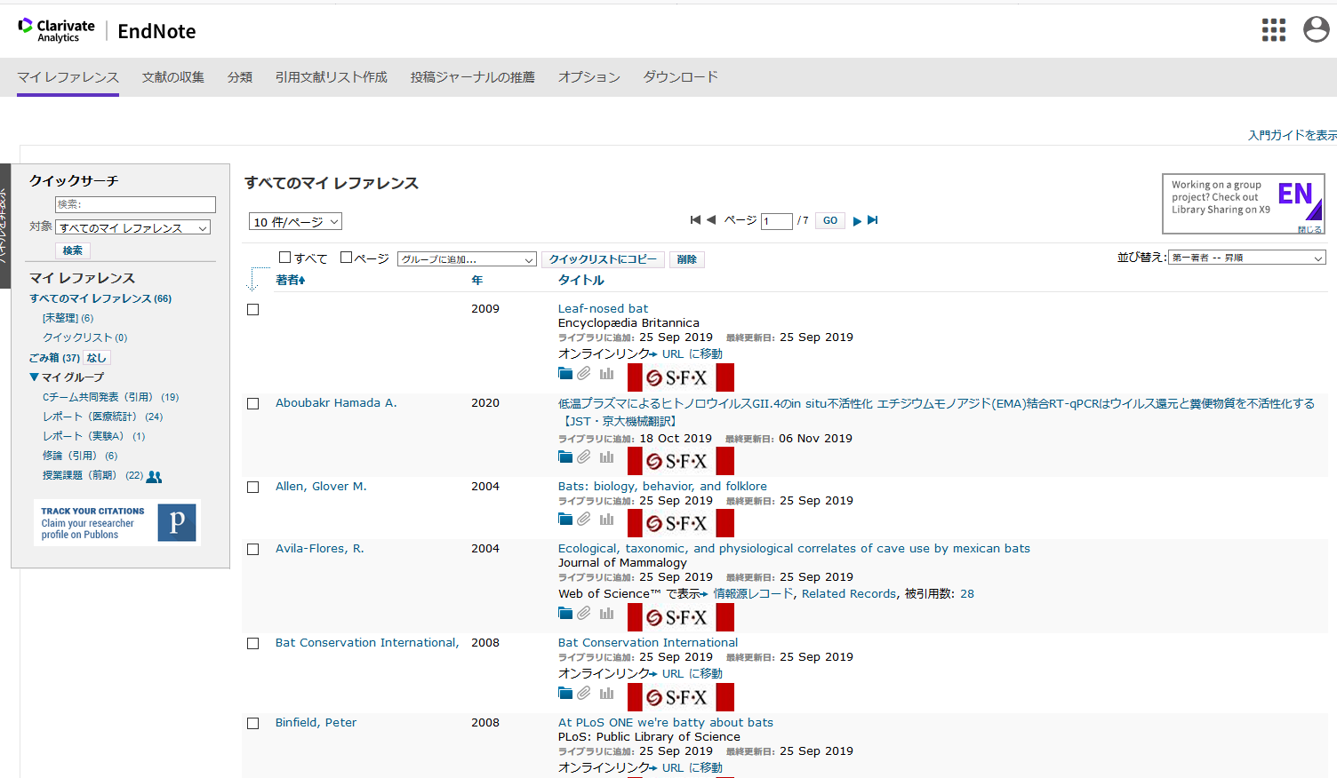The width and height of the screenshot is (1337, 778).
Task: Open 分類 tab
Action: click(240, 77)
